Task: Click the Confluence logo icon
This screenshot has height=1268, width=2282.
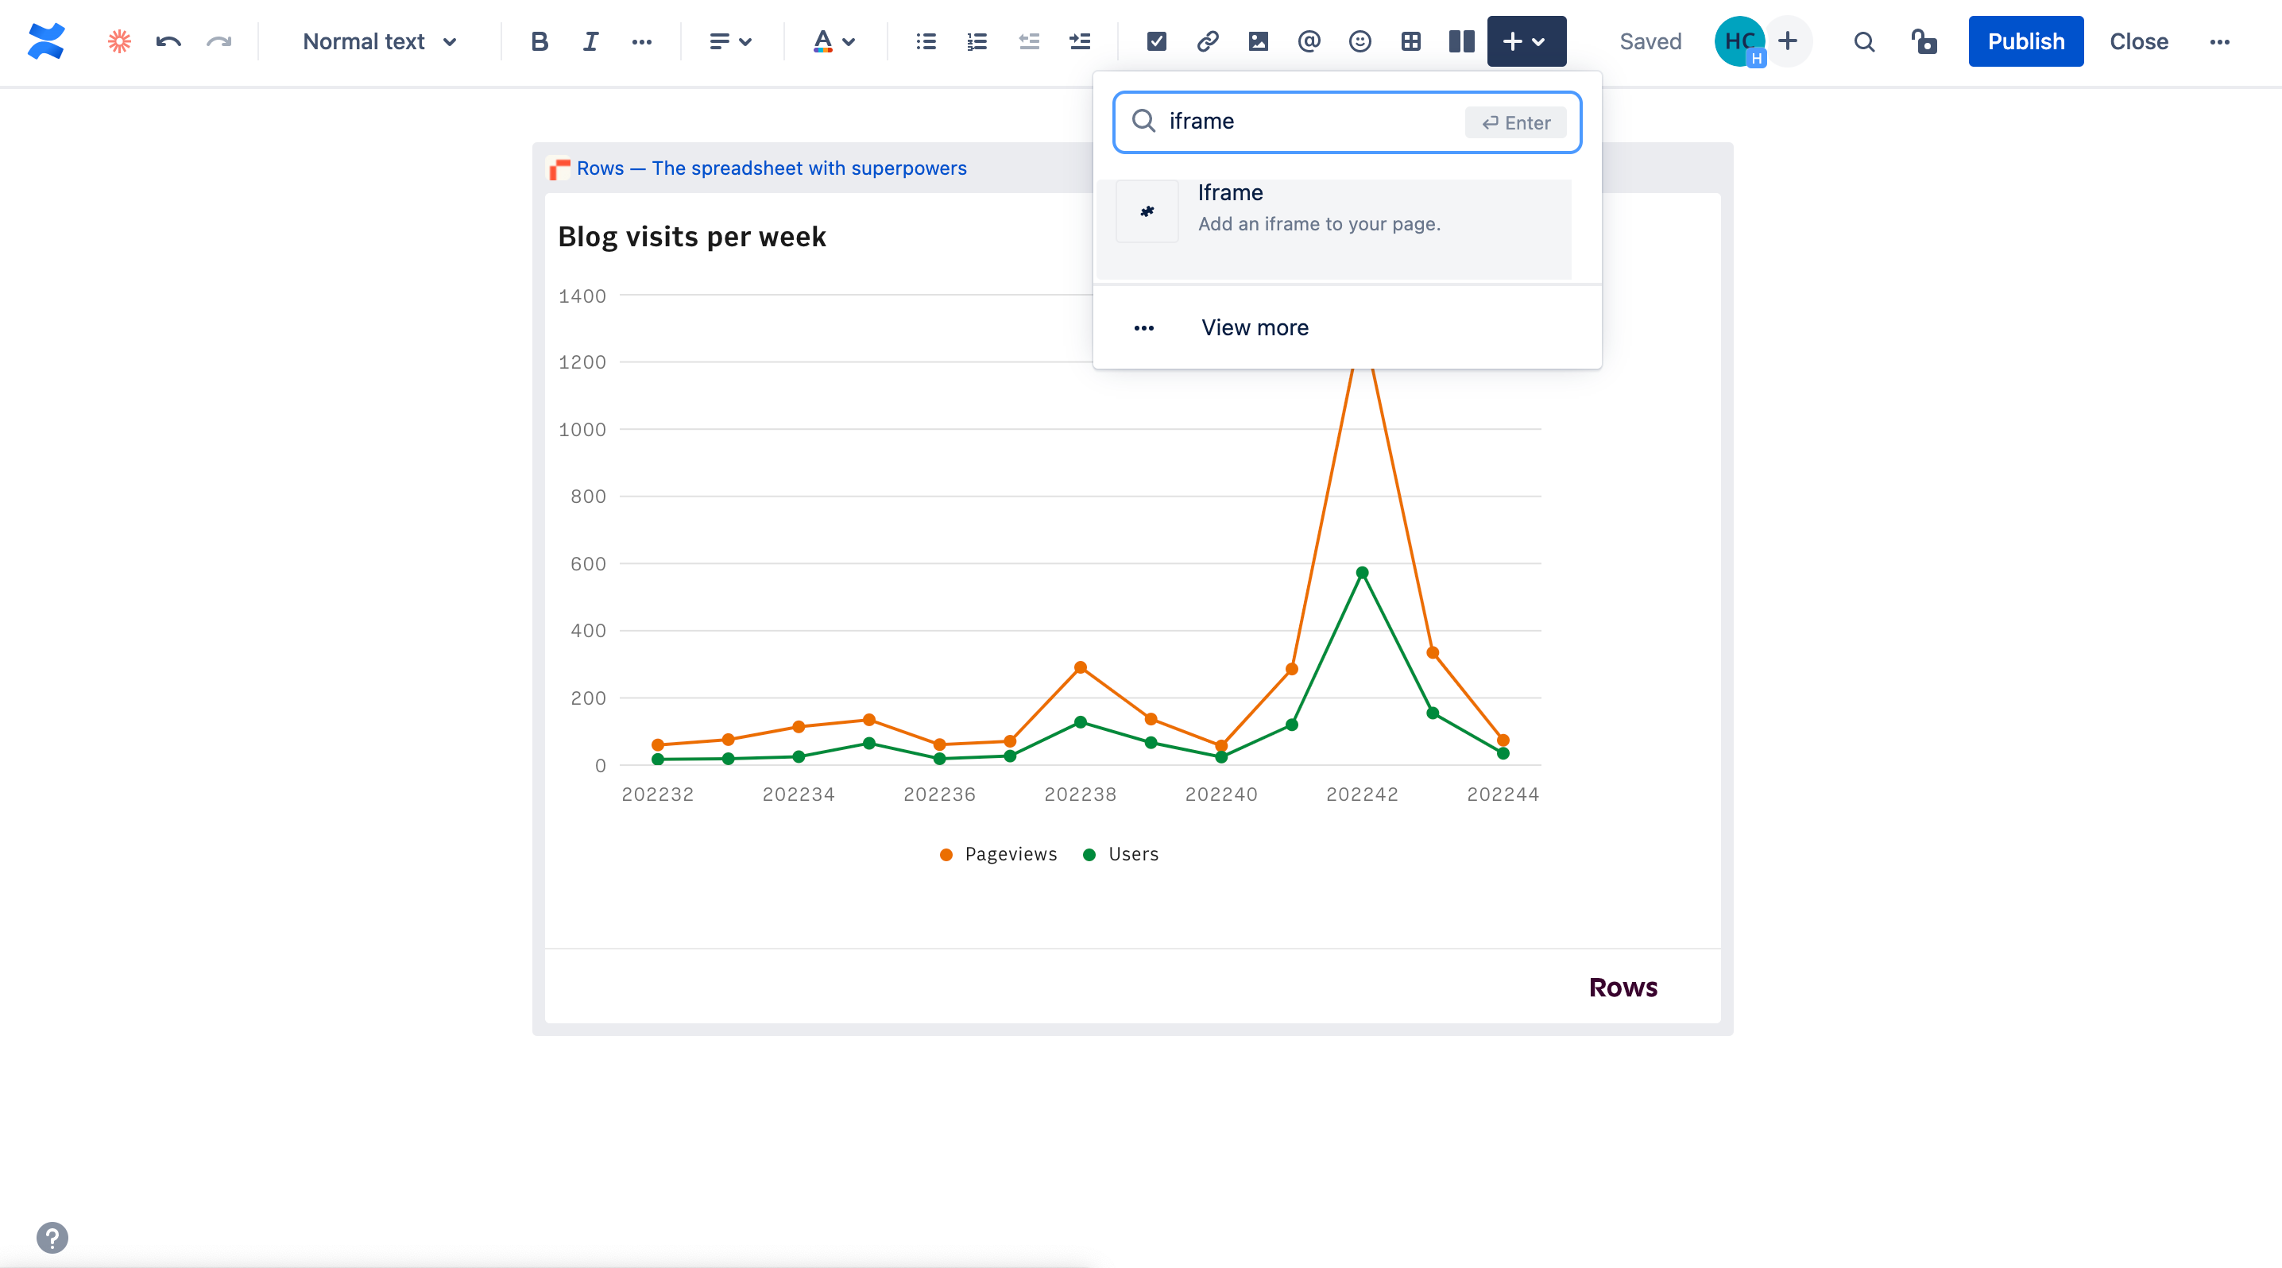Action: tap(46, 41)
